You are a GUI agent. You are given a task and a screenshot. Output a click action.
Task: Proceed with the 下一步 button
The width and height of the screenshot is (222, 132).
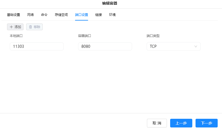[x=207, y=123]
